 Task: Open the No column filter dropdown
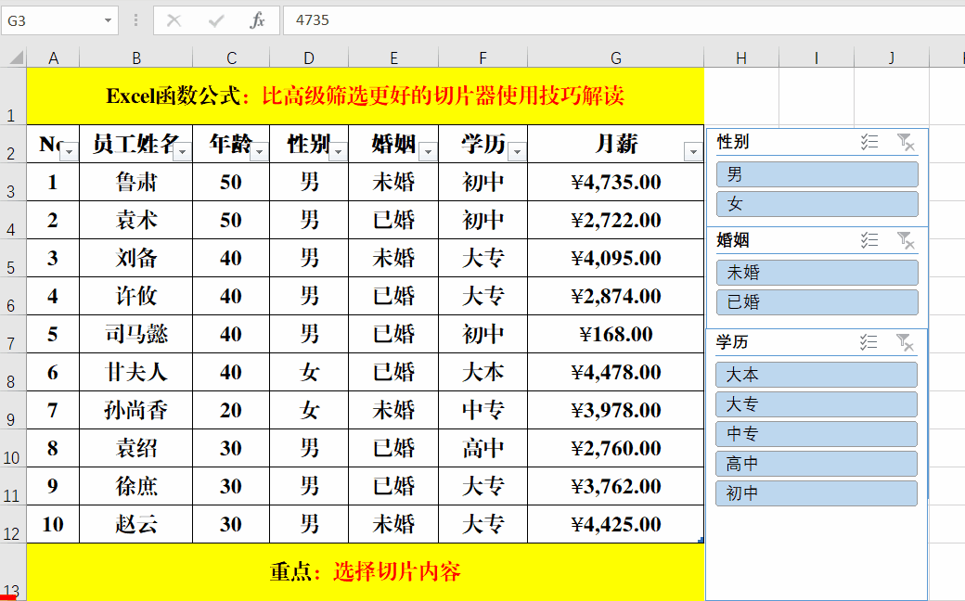point(70,151)
